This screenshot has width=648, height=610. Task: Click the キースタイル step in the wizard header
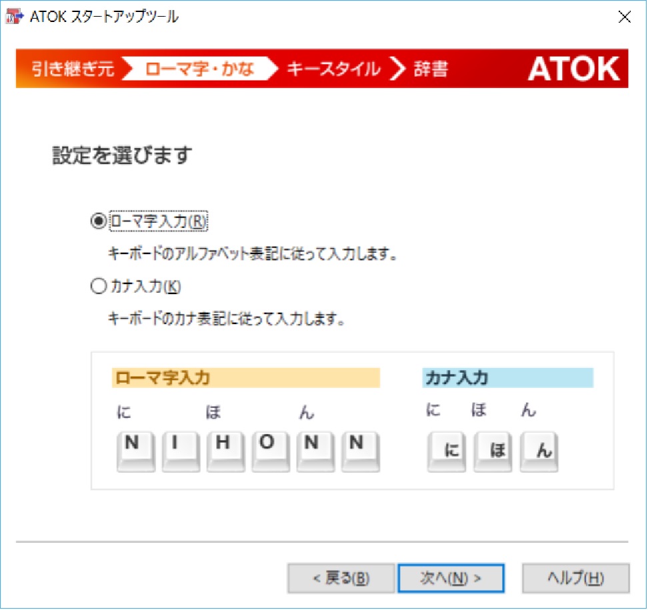[x=333, y=69]
